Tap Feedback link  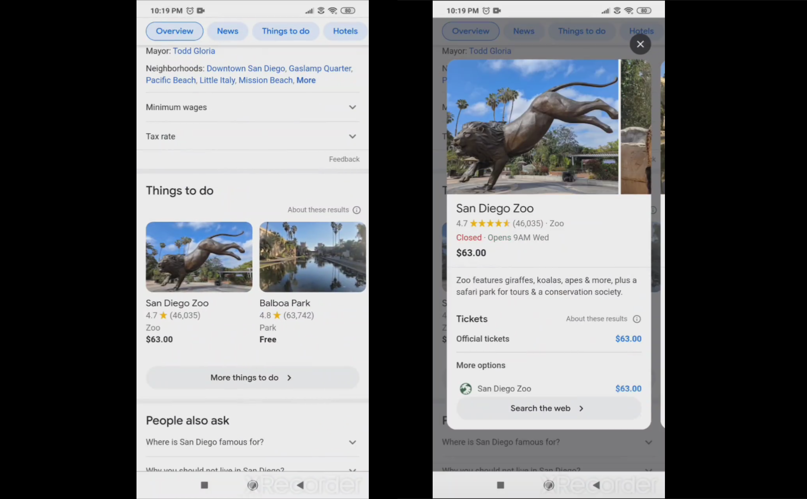pyautogui.click(x=344, y=159)
